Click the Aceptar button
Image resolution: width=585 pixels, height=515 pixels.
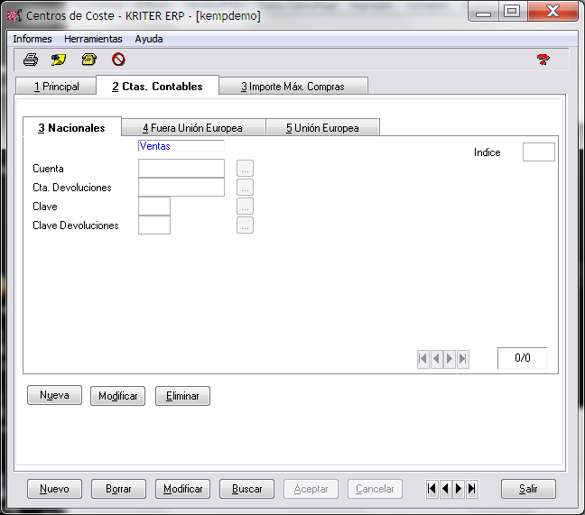click(311, 489)
